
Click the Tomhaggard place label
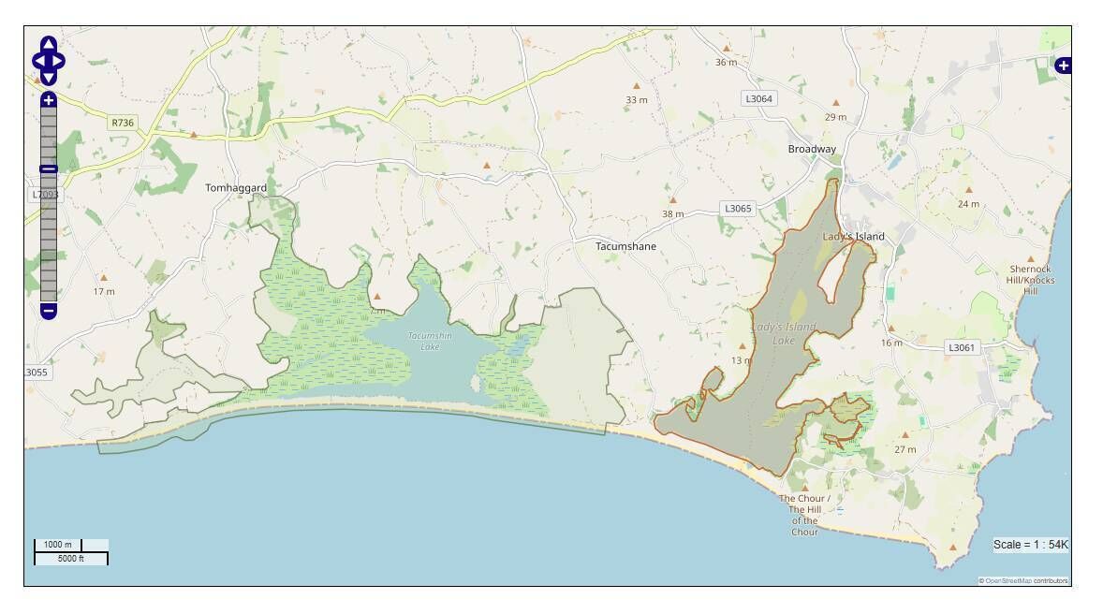click(236, 188)
